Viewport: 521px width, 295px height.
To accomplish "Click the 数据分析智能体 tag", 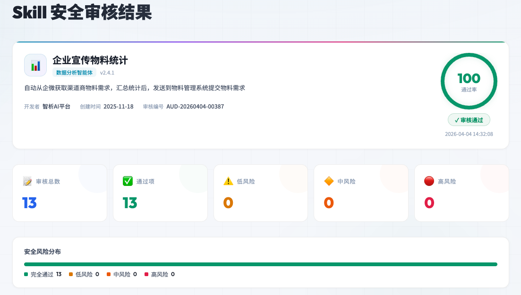I will pyautogui.click(x=74, y=73).
